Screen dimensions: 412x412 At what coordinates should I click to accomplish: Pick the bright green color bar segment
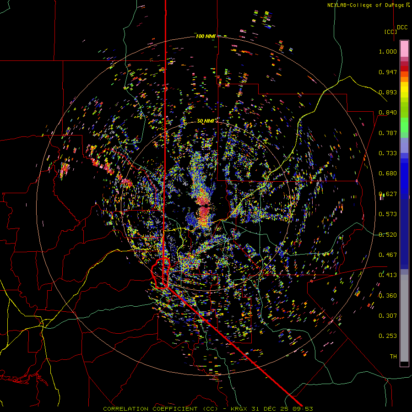[x=404, y=125]
